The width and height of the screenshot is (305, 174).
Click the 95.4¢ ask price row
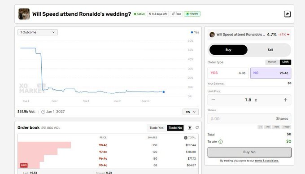(x=108, y=165)
